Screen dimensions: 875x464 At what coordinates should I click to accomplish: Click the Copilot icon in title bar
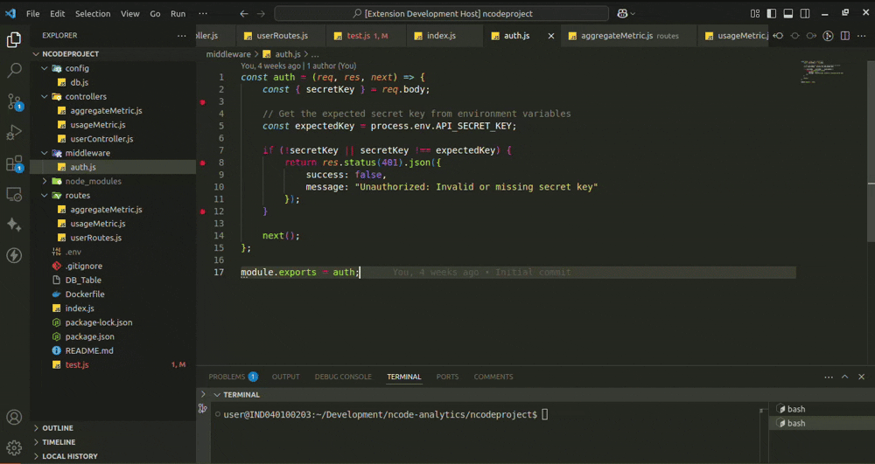pos(622,13)
